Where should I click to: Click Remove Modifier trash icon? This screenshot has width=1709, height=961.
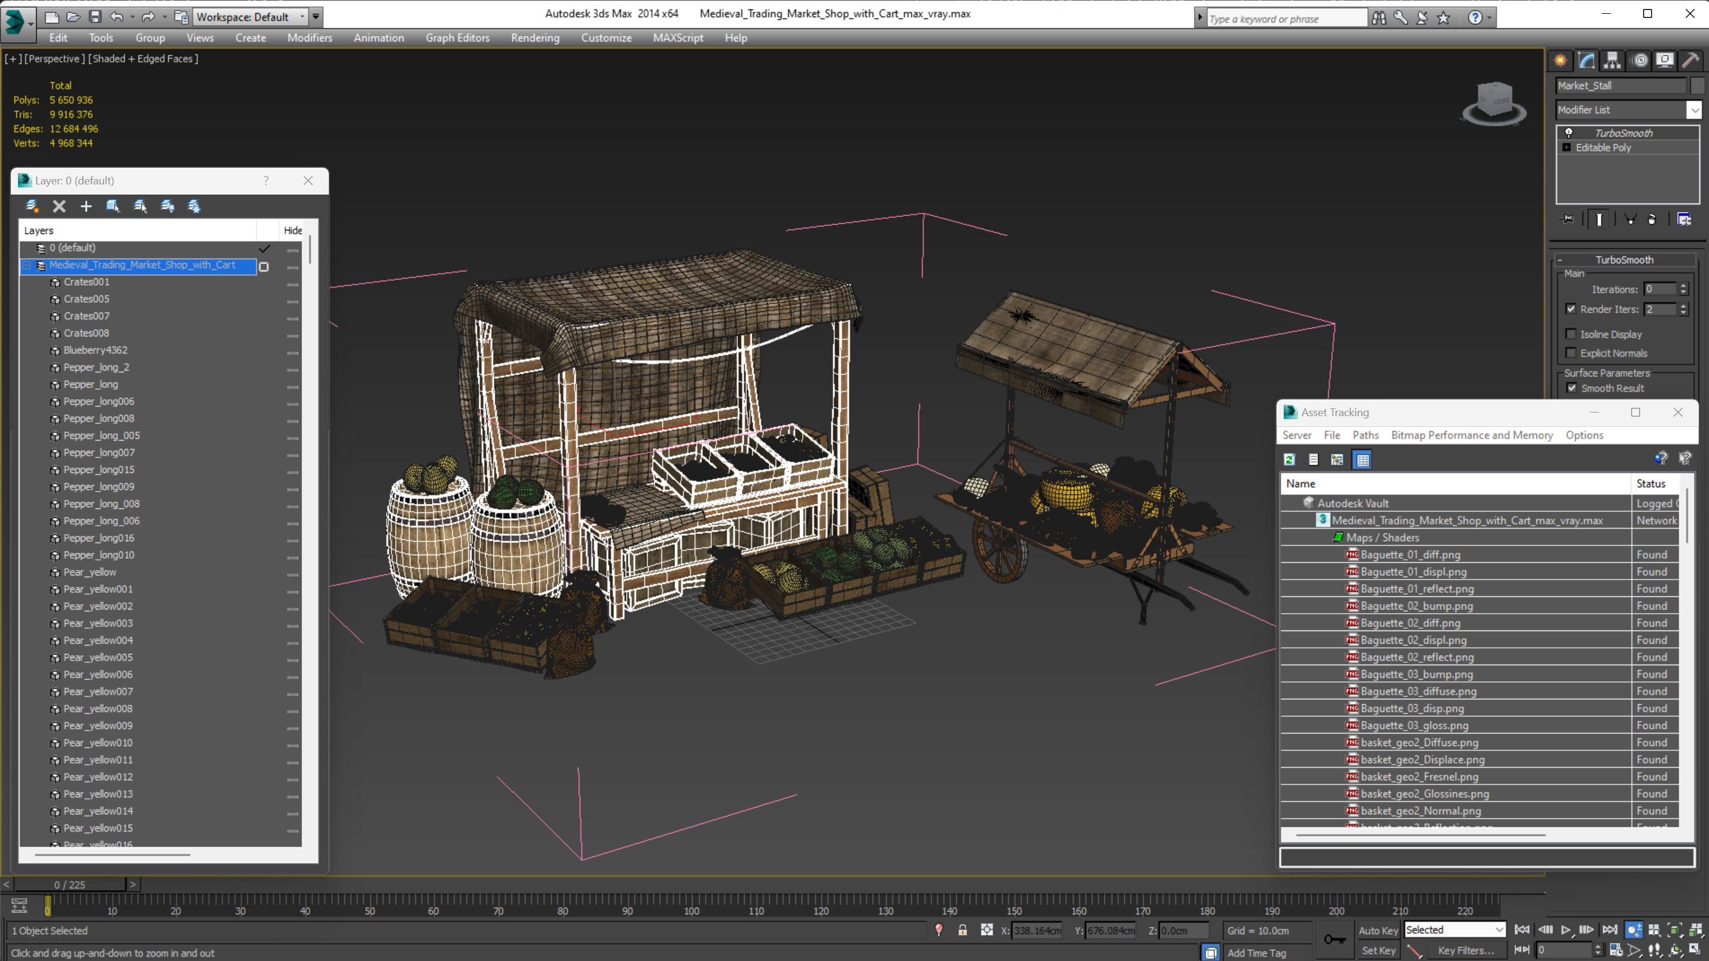(x=1652, y=219)
